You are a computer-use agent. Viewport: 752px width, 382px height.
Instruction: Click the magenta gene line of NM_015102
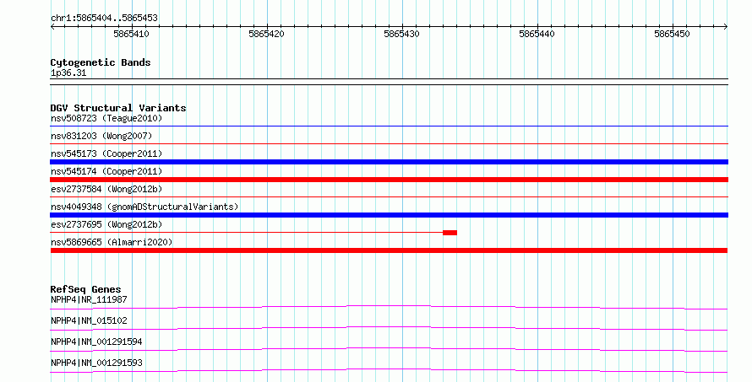click(x=389, y=327)
